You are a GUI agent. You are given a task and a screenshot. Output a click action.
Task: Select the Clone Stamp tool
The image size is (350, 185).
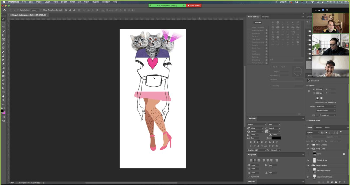click(x=3, y=56)
